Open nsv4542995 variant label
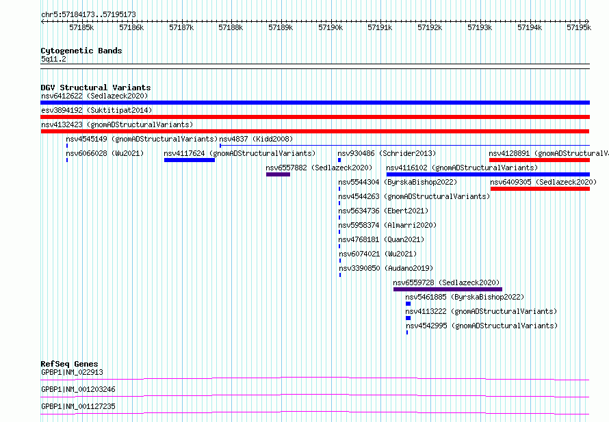 482,326
